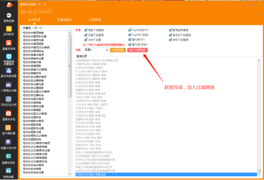Select keyword 毛衣女2020新款时尚

pos(35,161)
